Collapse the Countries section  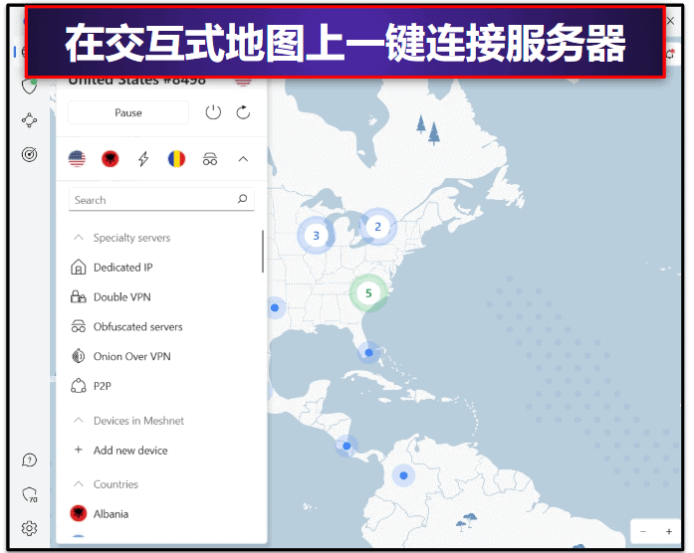(79, 484)
